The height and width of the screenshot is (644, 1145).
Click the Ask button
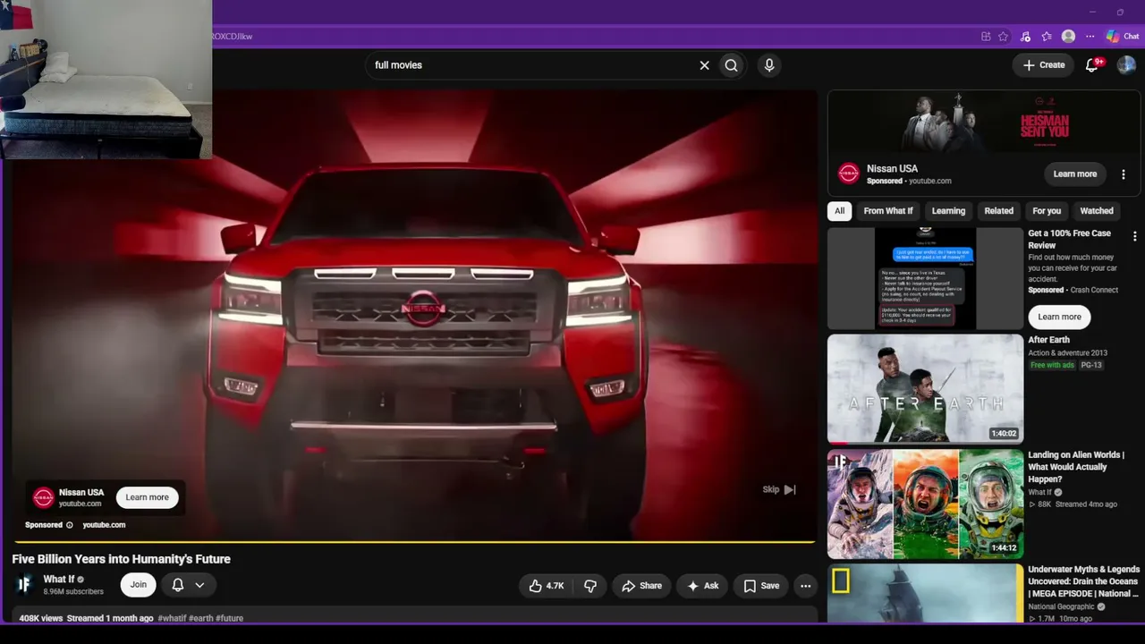pyautogui.click(x=703, y=586)
